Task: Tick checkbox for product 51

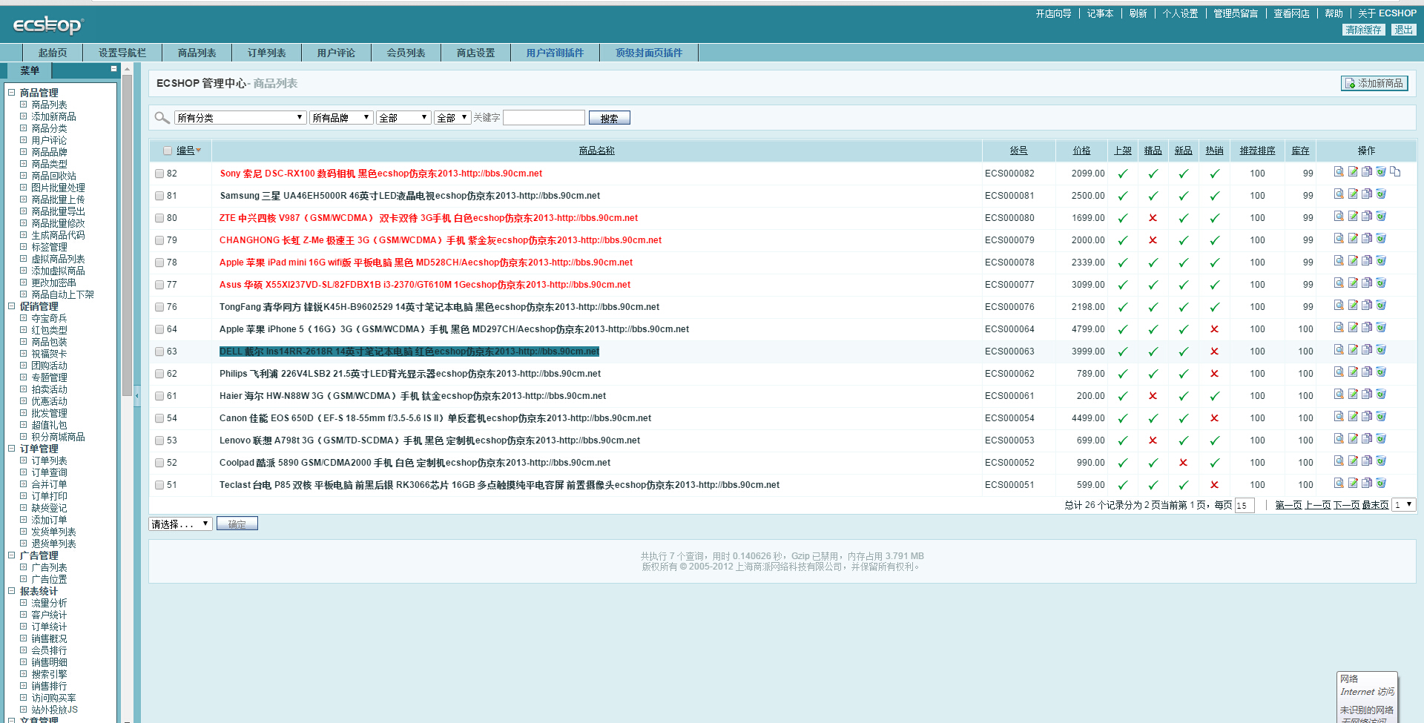Action: (x=159, y=485)
